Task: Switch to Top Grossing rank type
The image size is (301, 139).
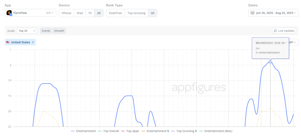Action: (x=136, y=13)
